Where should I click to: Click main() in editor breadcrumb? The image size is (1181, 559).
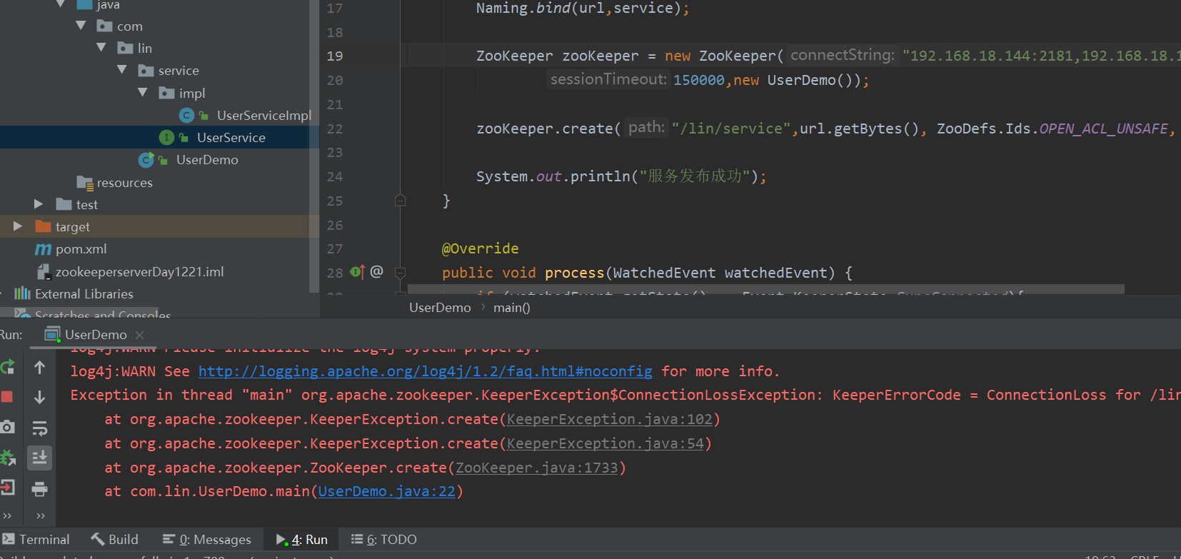tap(512, 308)
